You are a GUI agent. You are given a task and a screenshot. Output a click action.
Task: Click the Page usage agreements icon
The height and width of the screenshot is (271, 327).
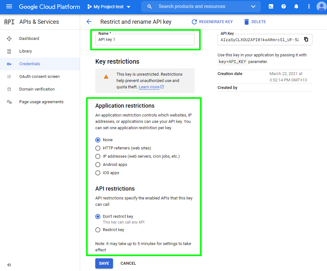tap(9, 102)
